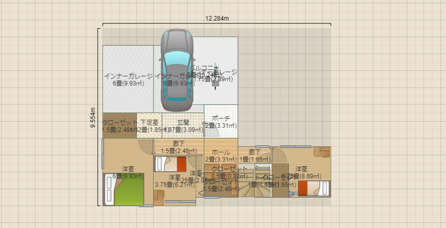This screenshot has height=228, width=446.
Task: Select the gray car in the garage
Action: [177, 70]
